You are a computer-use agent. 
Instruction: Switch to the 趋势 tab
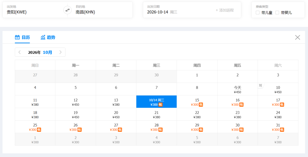48,37
